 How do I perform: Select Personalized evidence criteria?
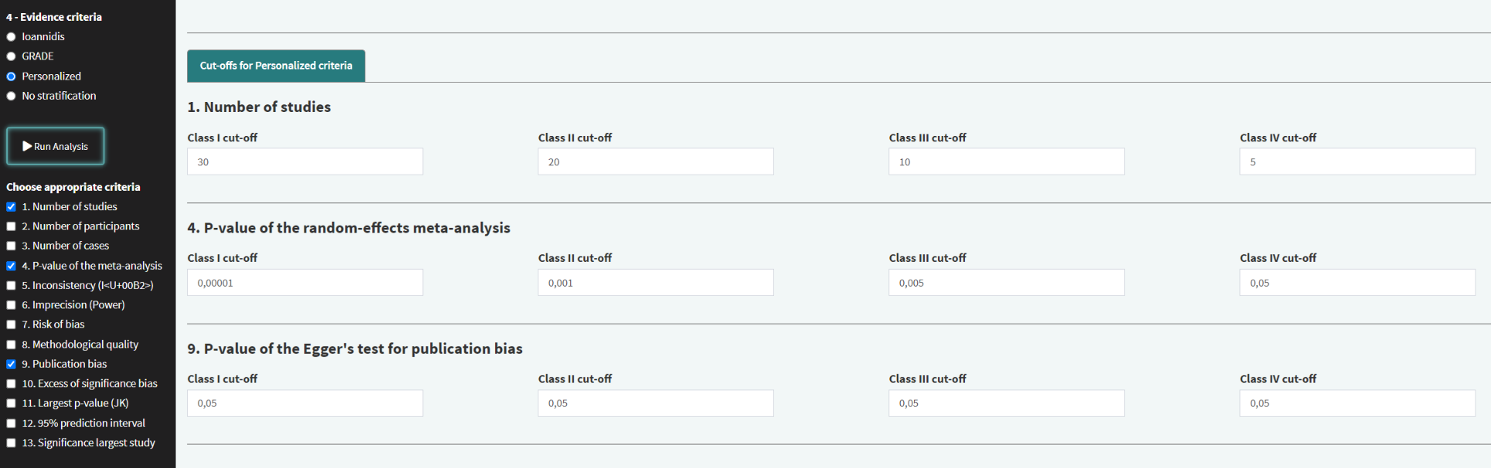click(x=12, y=76)
